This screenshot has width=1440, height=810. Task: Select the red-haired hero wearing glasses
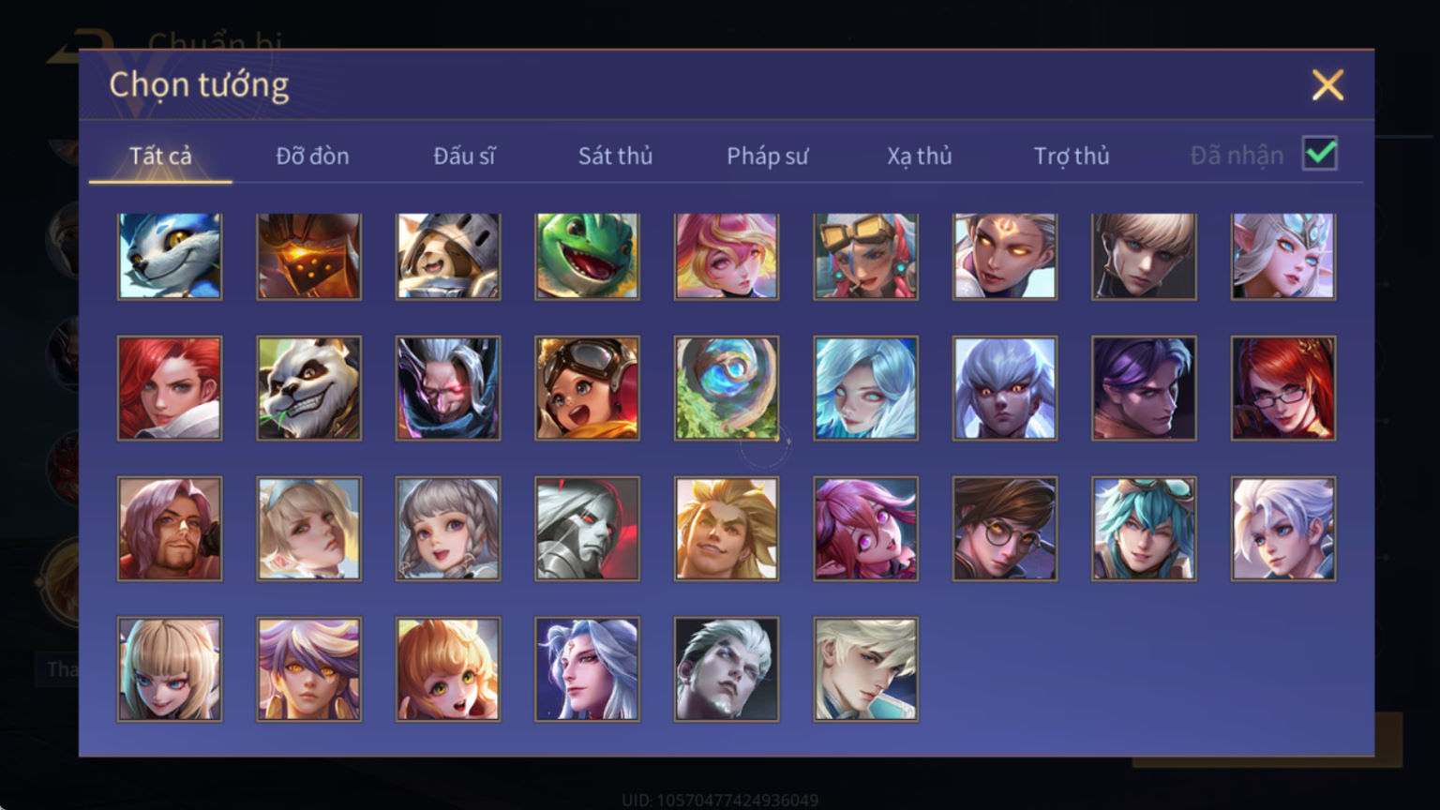click(x=1282, y=388)
